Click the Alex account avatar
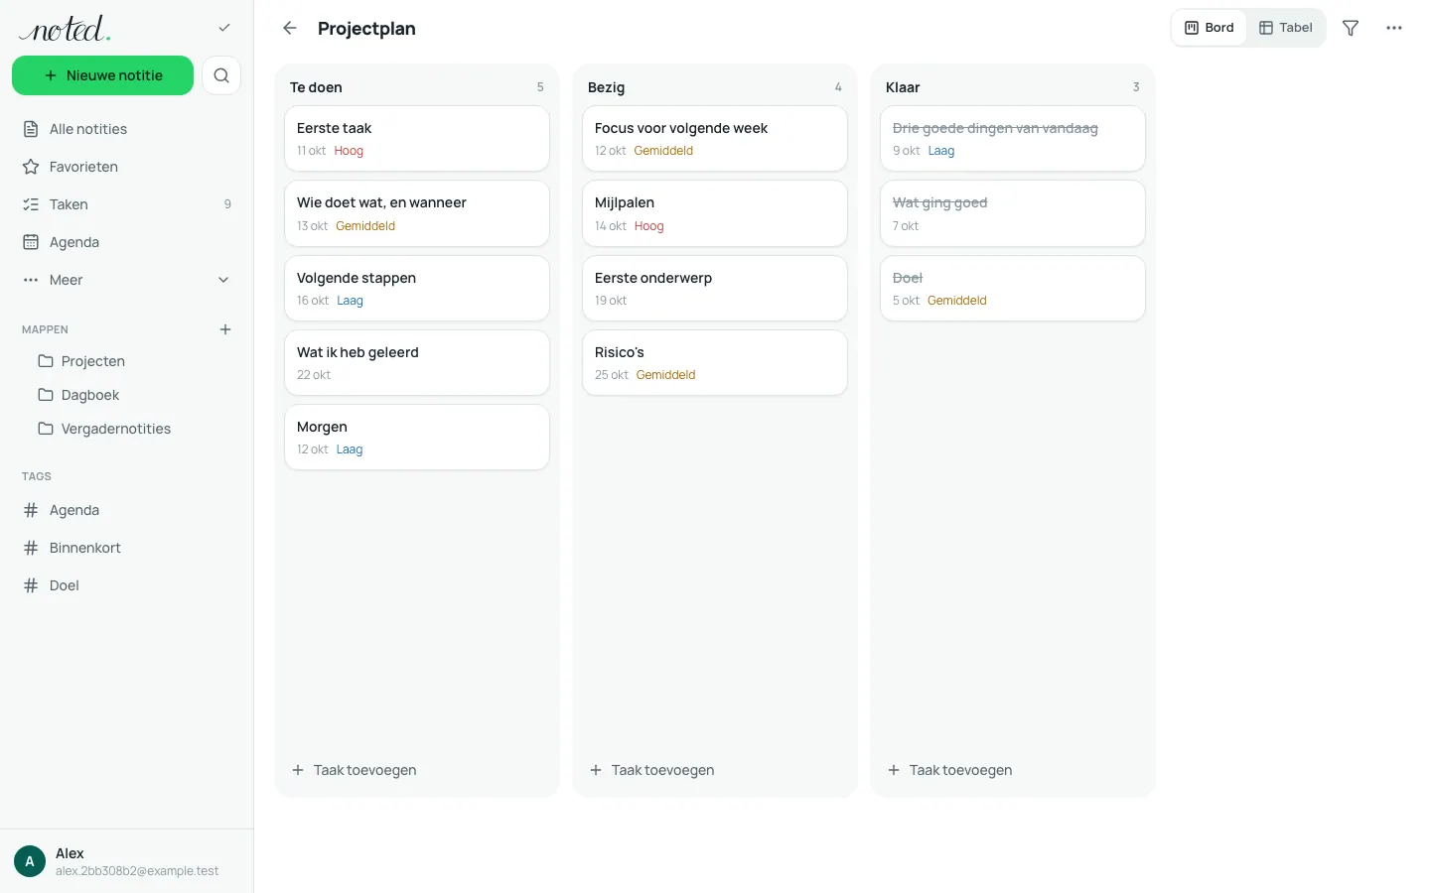Viewport: 1430px width, 893px height. pos(30,861)
